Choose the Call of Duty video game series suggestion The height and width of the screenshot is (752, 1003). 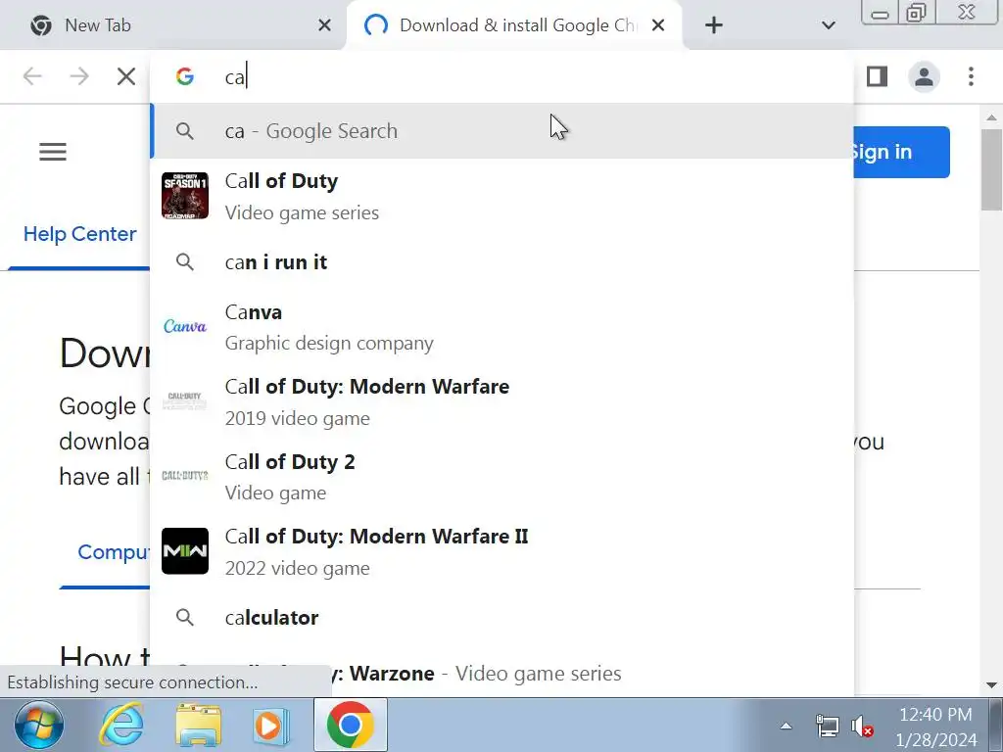(502, 196)
